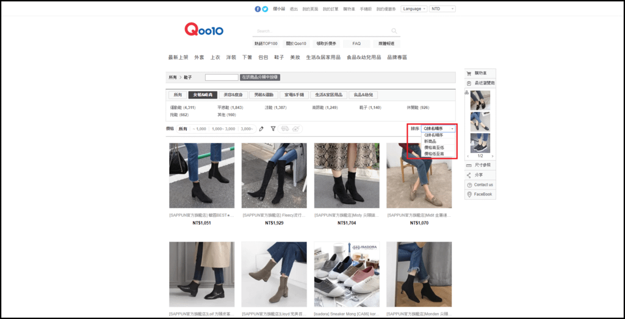Screen dimensions: 625x319
Task: Switch to 食品&幼兒 category tab
Action: 363,95
